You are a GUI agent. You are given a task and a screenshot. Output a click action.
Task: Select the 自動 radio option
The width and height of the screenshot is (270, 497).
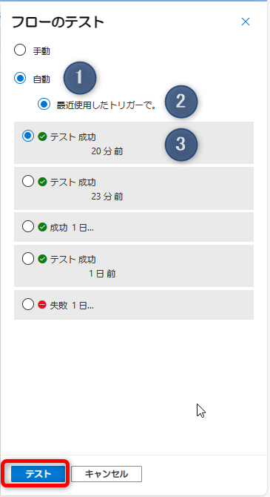click(x=20, y=79)
